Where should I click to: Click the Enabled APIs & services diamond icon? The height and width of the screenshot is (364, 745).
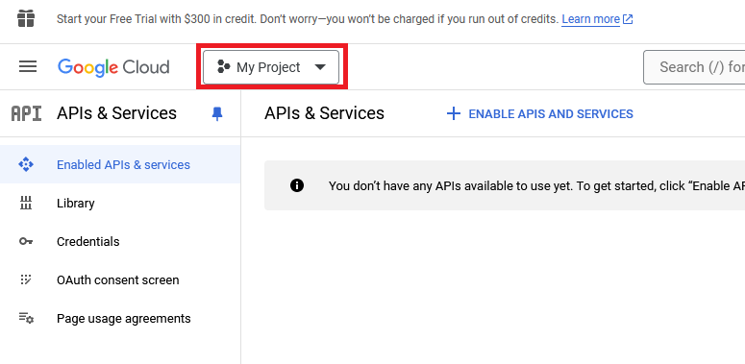26,164
